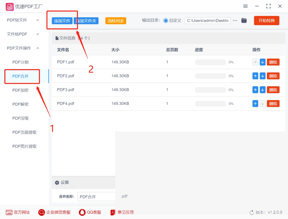
Task: Click the greyed-out down arrow in PDF4.pdf row
Action: [263, 104]
